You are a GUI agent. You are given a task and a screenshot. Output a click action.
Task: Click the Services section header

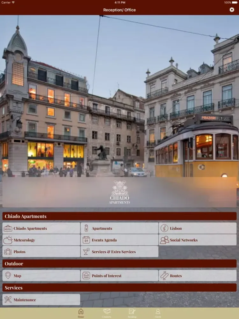[x=119, y=287]
